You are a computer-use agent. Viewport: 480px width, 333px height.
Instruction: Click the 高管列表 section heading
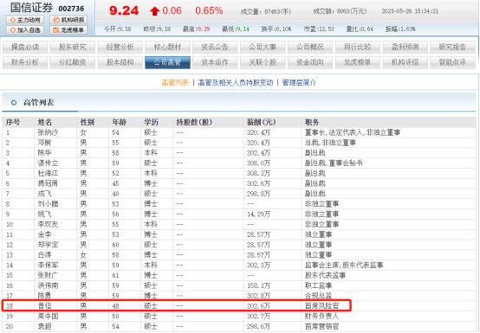39,102
